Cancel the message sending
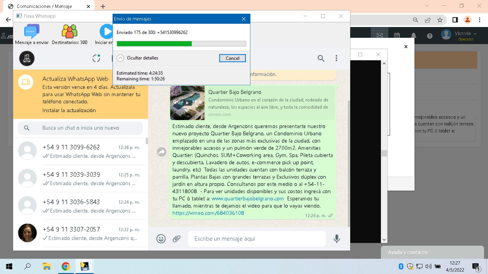Image resolution: width=488 pixels, height=274 pixels. tap(232, 58)
